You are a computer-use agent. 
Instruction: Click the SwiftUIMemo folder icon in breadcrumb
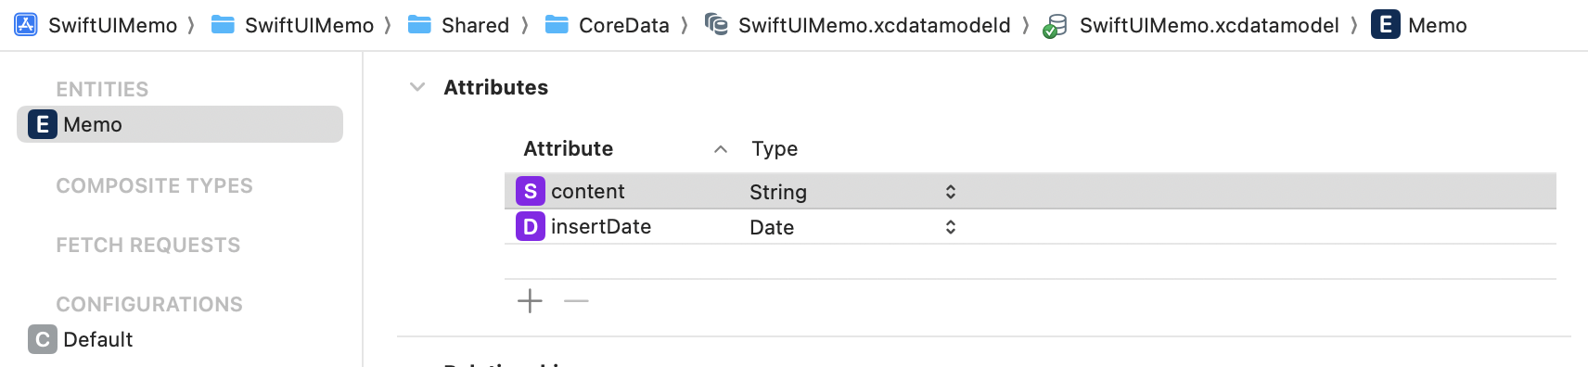tap(223, 25)
